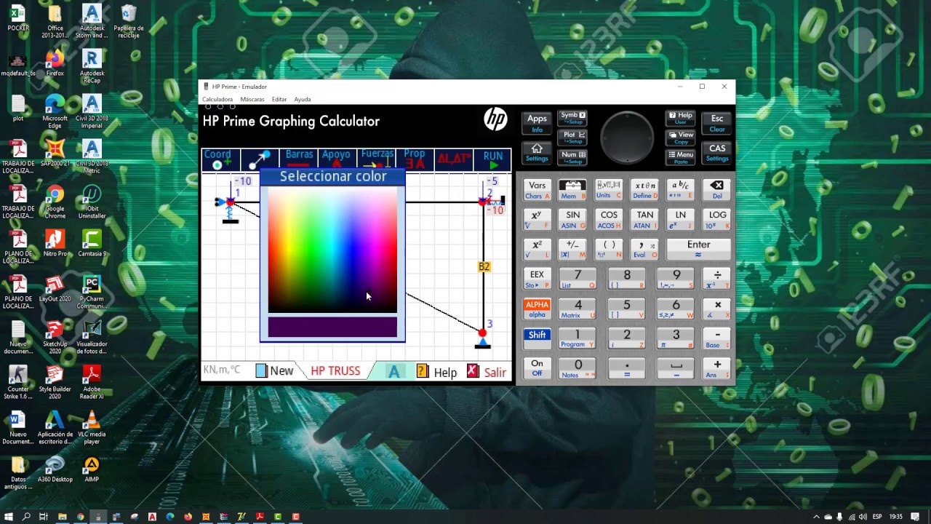Click the blue Shift key
The image size is (931, 524).
(537, 339)
